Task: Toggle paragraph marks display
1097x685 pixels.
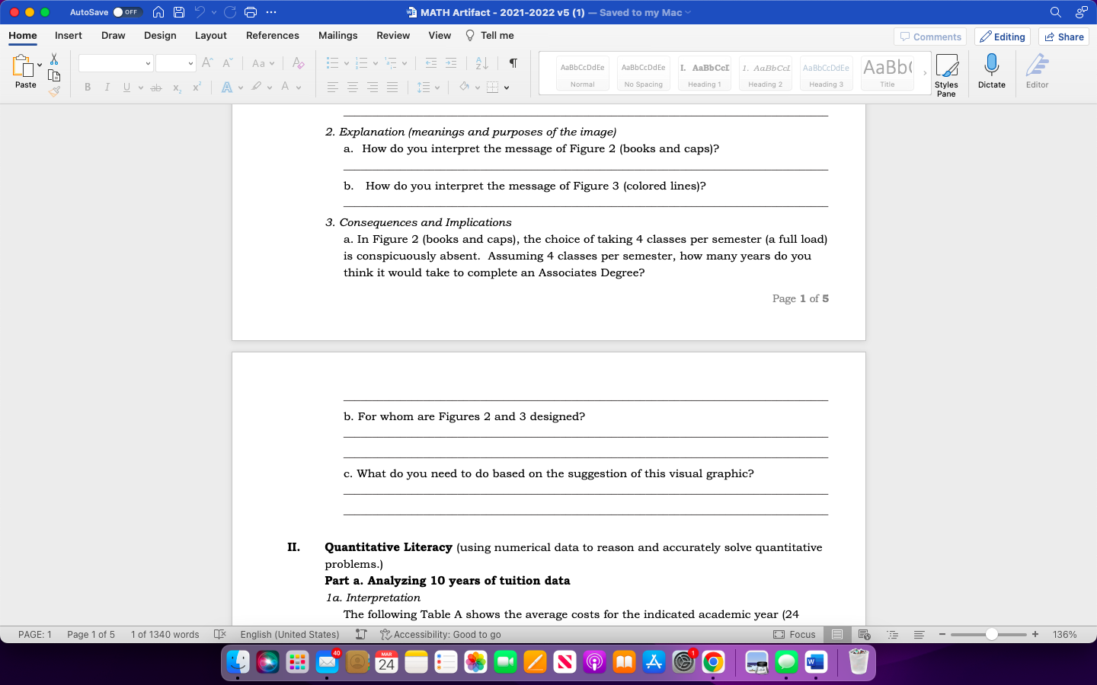Action: (x=513, y=64)
